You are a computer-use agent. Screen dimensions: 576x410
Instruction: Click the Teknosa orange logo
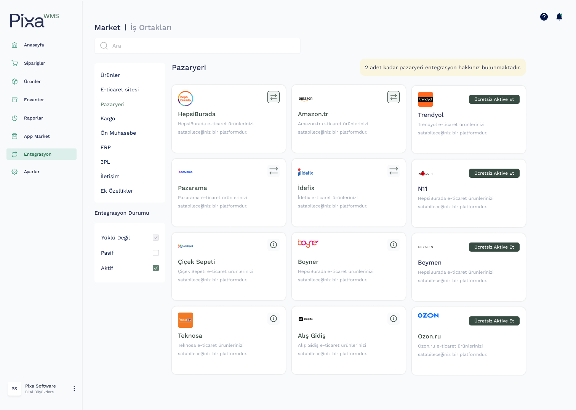(x=186, y=320)
